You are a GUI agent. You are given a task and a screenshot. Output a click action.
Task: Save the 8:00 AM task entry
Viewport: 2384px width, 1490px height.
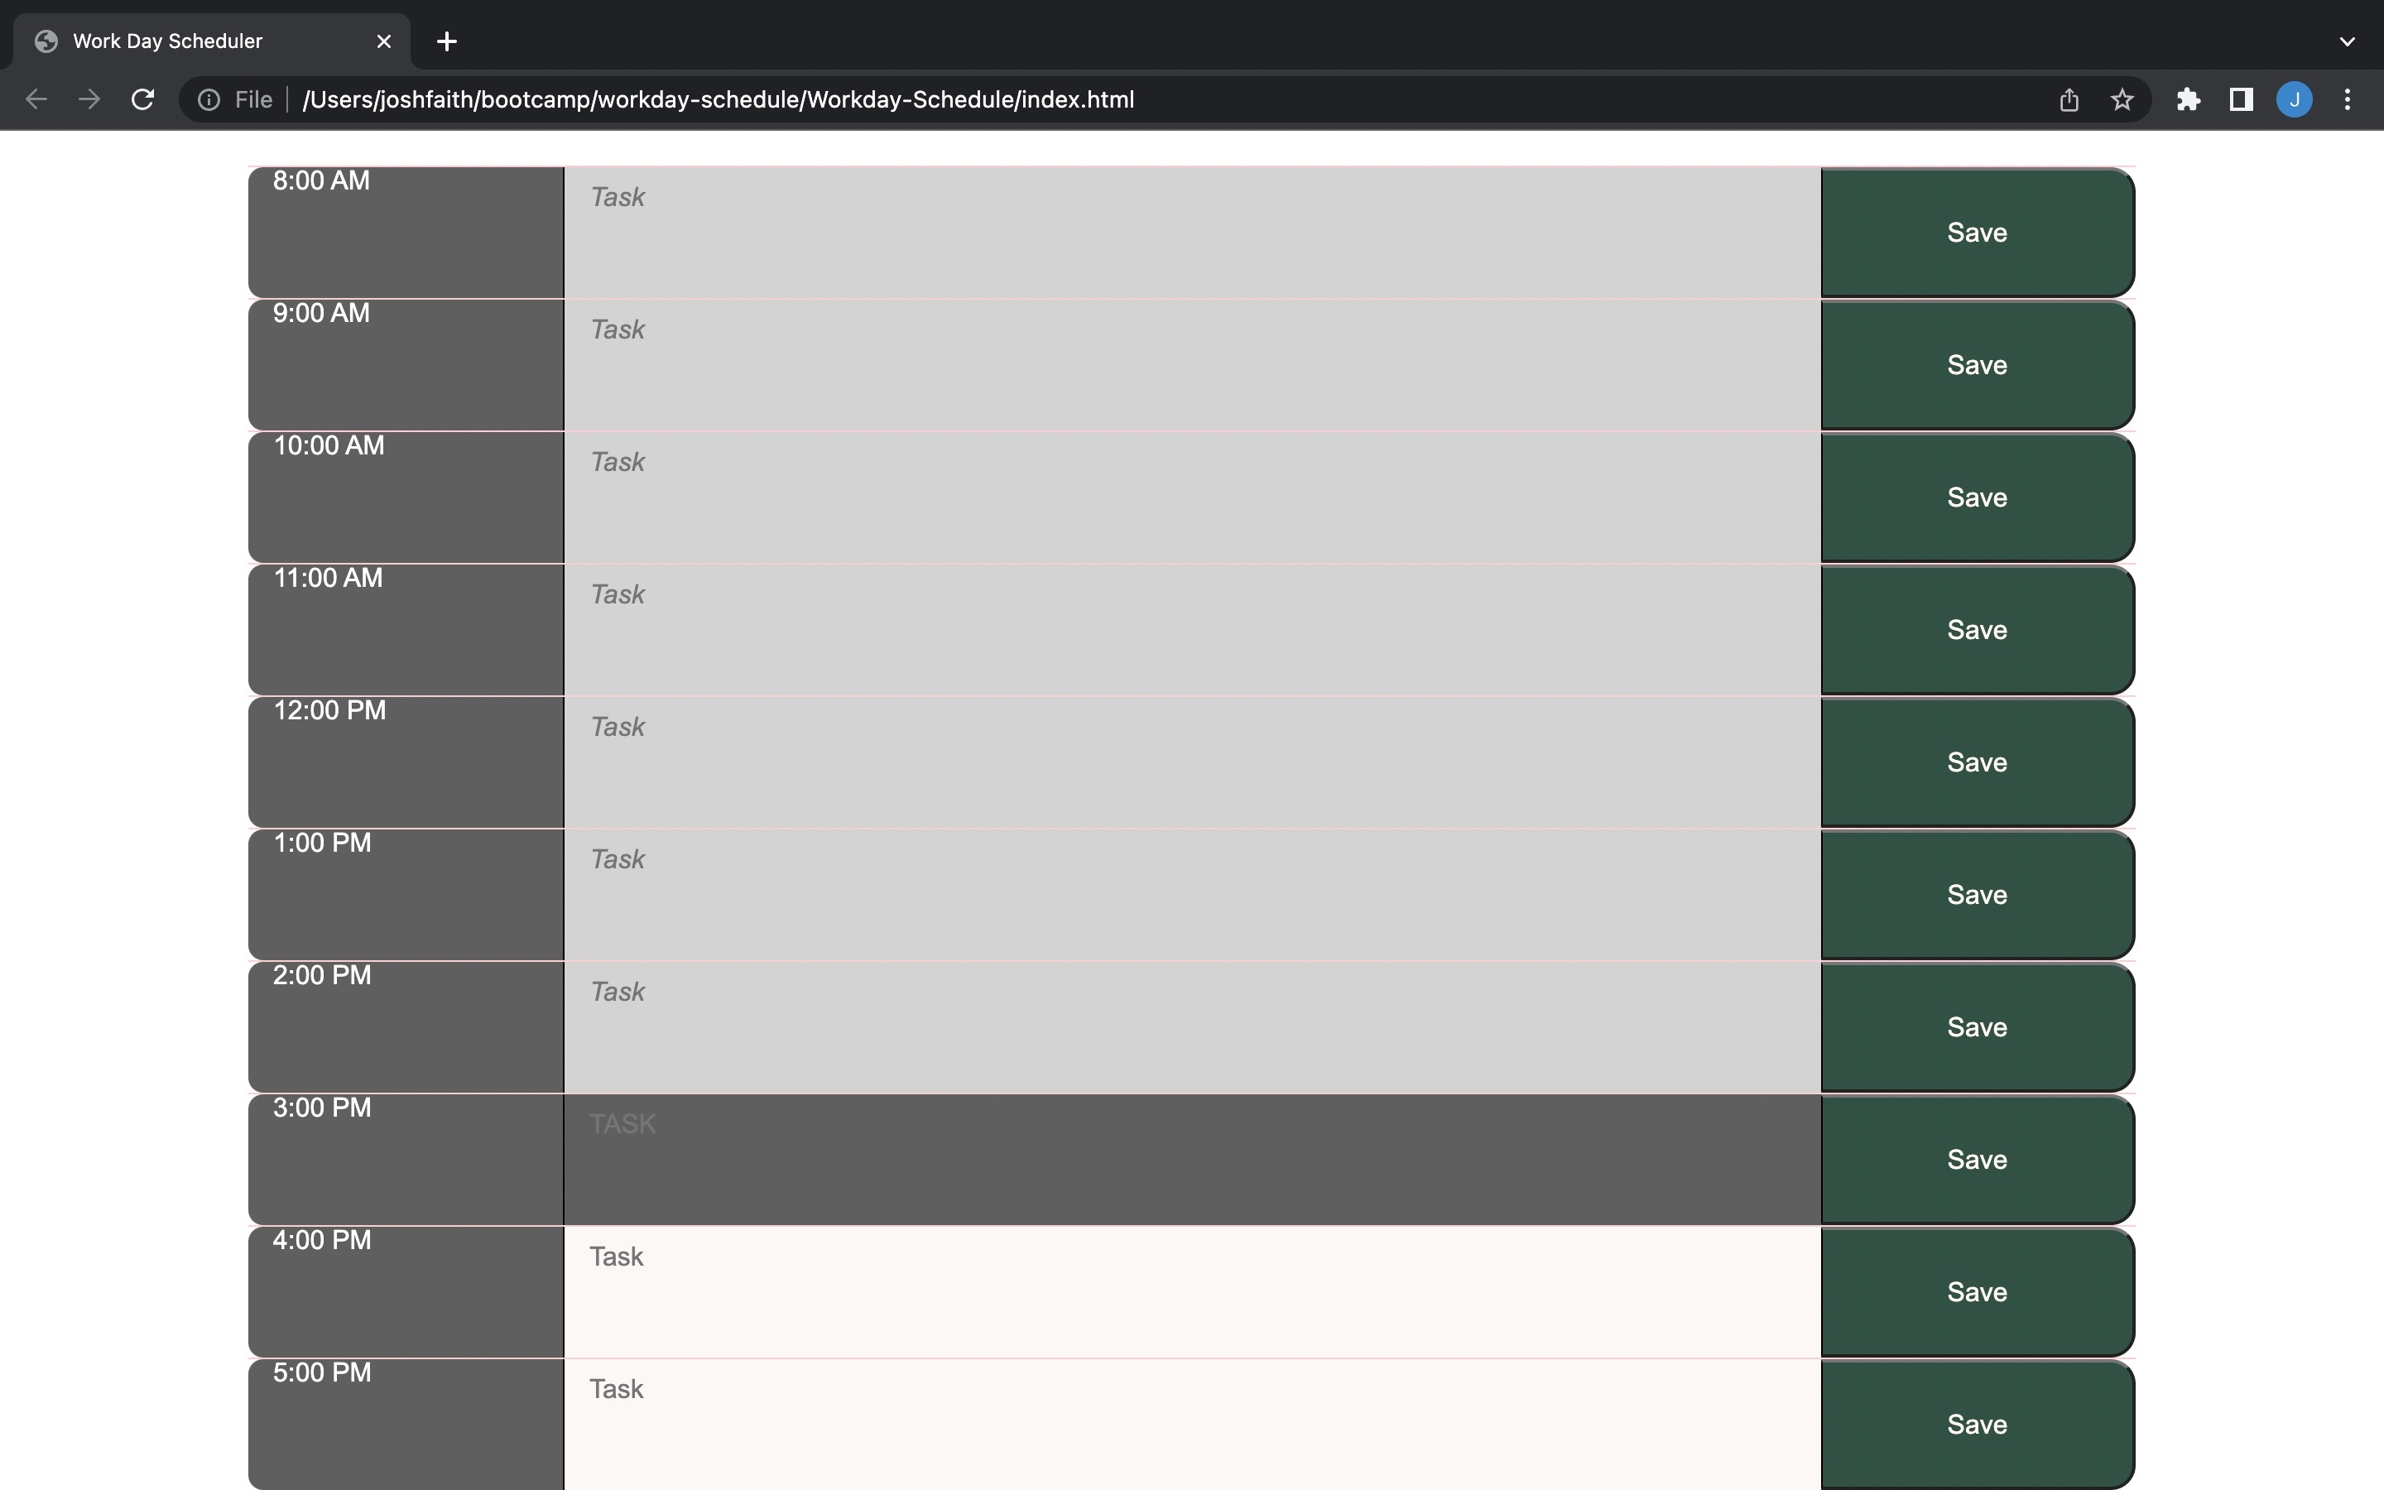pos(1975,232)
